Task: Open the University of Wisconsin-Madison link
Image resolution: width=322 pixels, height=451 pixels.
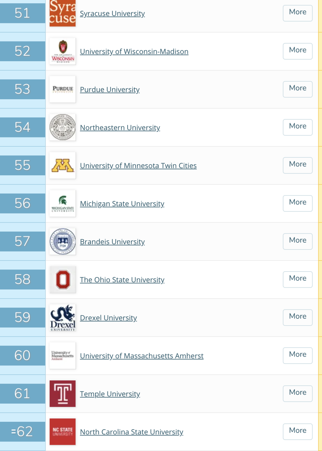Action: (x=134, y=52)
